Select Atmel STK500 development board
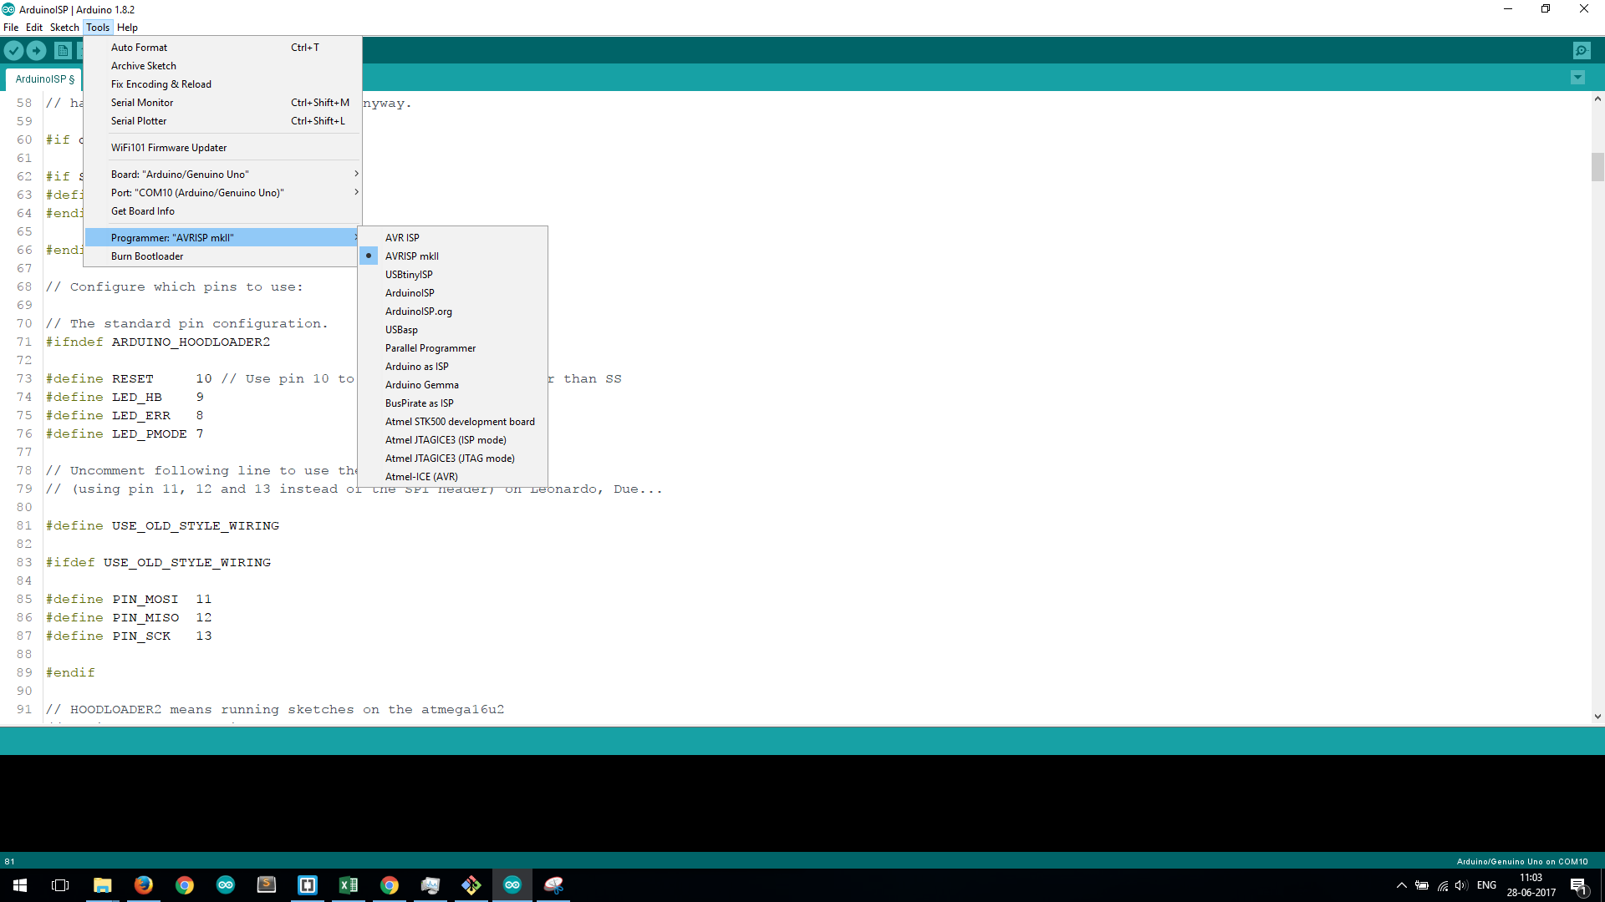Image resolution: width=1605 pixels, height=902 pixels. point(453,422)
